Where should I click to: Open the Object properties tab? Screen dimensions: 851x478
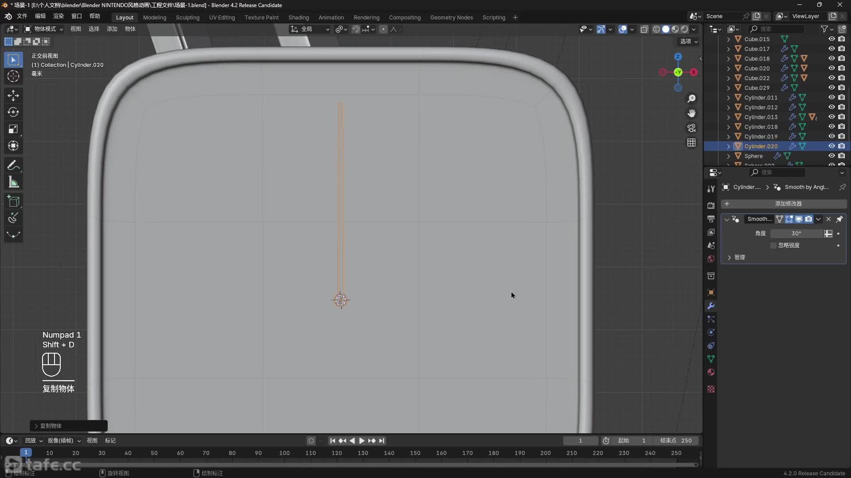(711, 293)
